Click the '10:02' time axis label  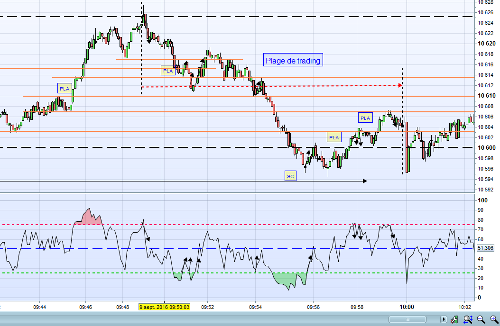click(464, 307)
